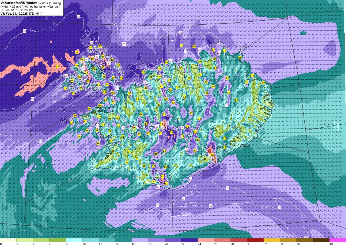Click the 0 tick on the color scale

pos(1,244)
